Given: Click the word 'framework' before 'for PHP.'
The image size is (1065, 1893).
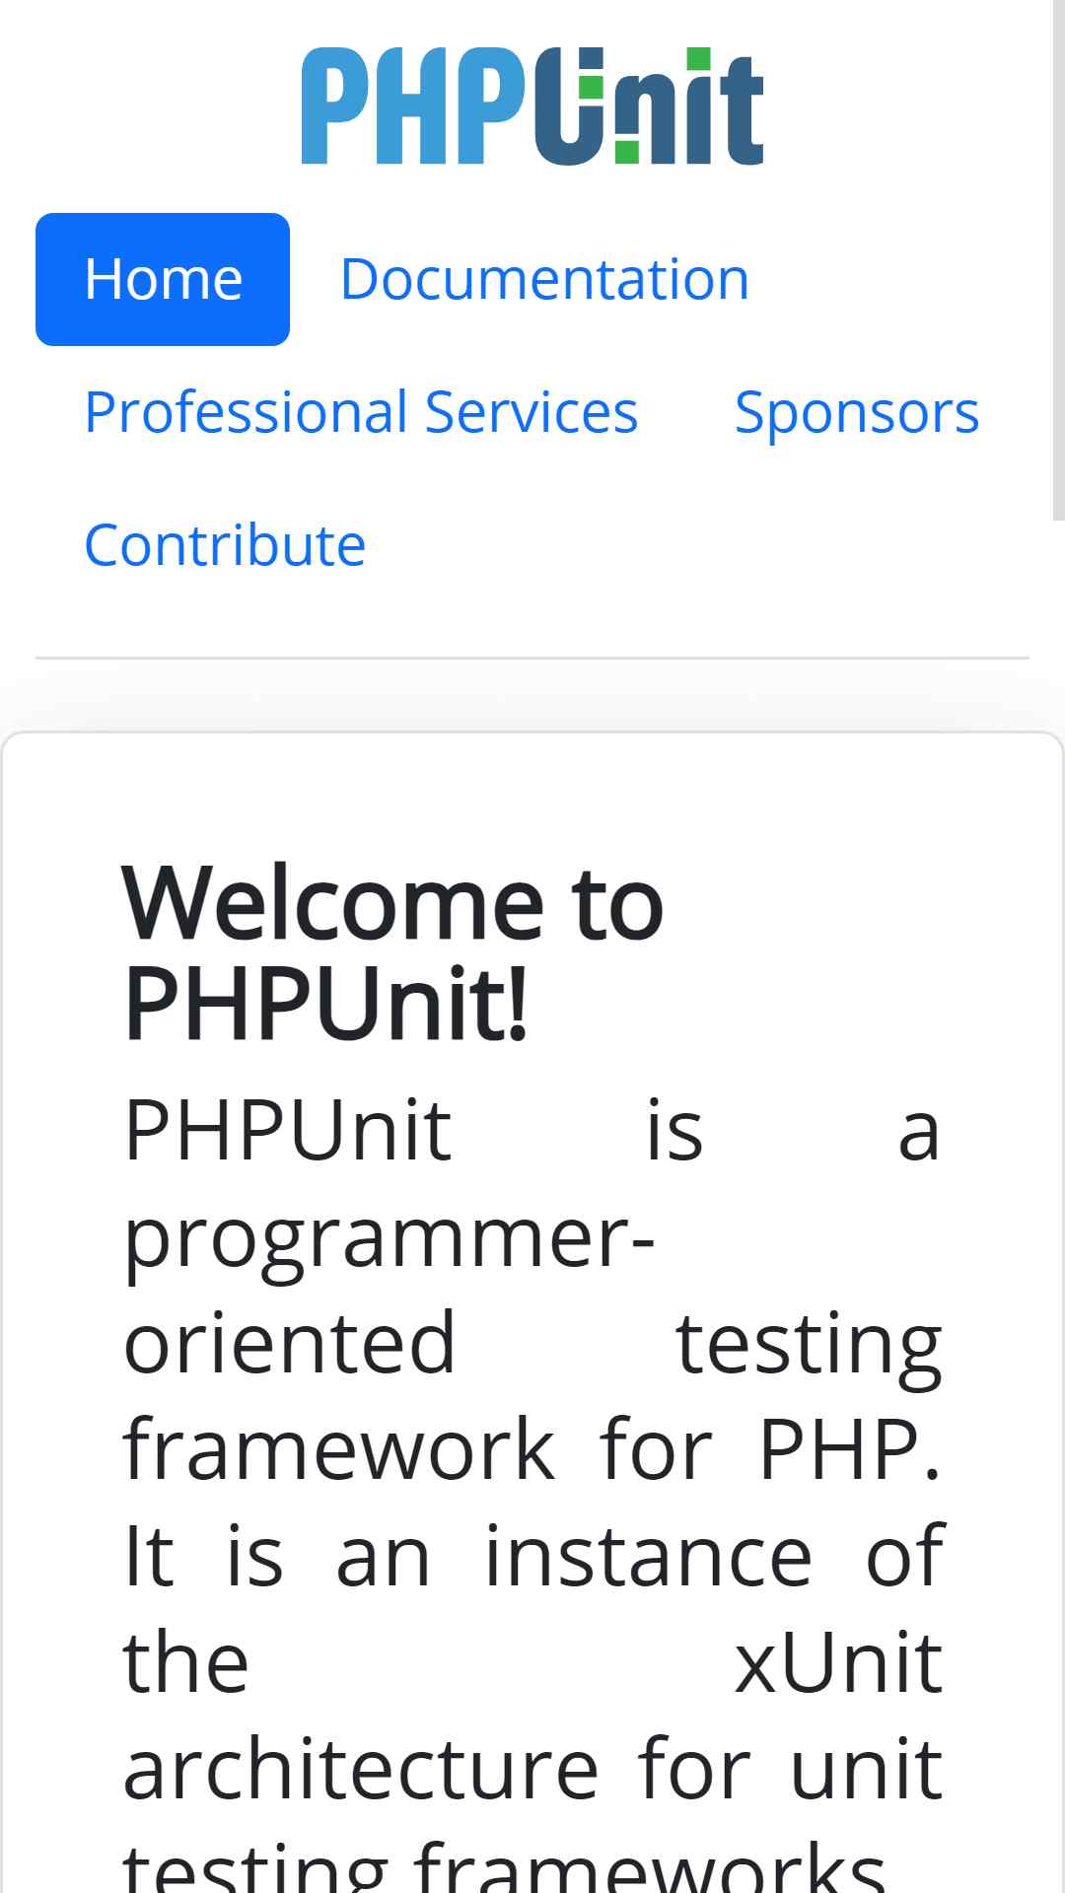Looking at the screenshot, I should point(338,1449).
